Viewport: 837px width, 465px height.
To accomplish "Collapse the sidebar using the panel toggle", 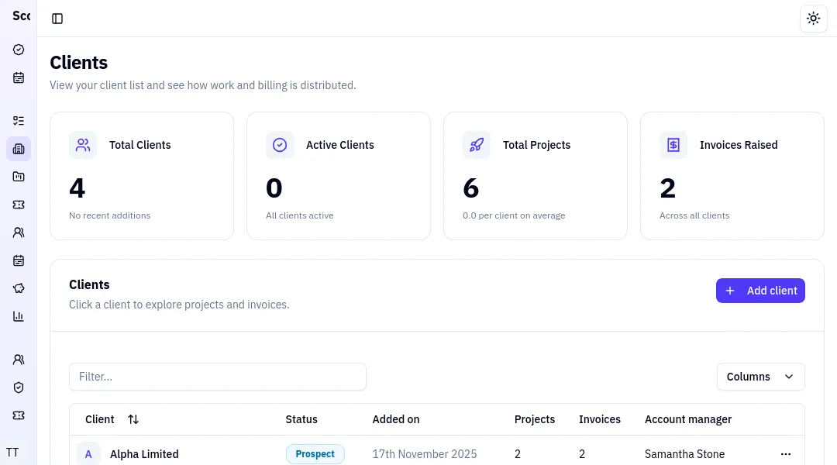I will (x=57, y=18).
